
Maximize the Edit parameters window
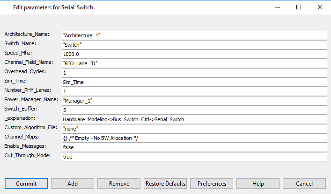click(299, 7)
